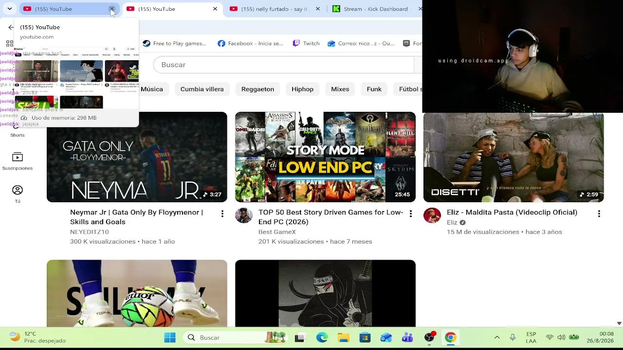Play the ninja illustration video thumbnail
The width and height of the screenshot is (623, 350).
click(x=325, y=293)
